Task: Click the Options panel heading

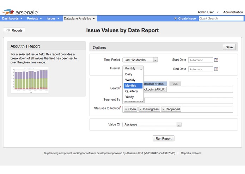Action: pyautogui.click(x=99, y=48)
